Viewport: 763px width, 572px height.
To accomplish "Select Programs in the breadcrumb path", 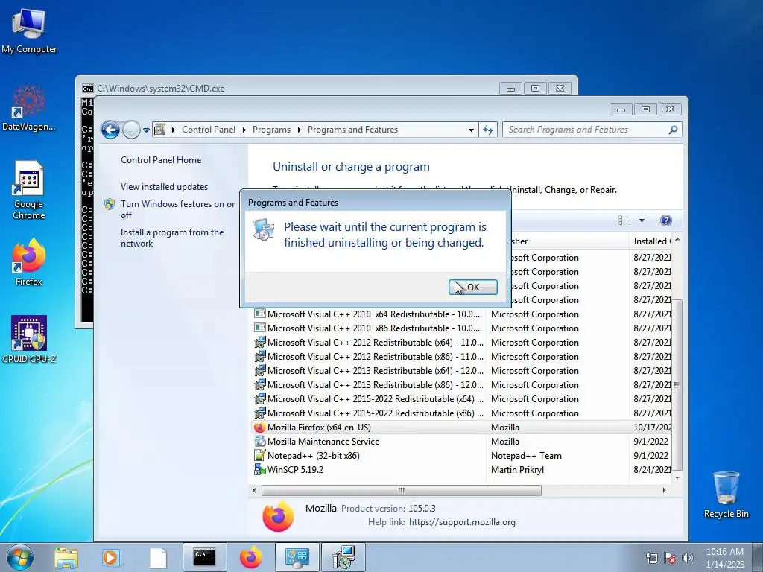I will click(x=271, y=130).
